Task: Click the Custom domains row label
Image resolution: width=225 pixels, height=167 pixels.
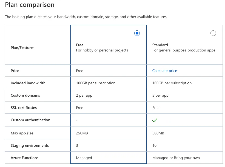Action: [x=25, y=95]
